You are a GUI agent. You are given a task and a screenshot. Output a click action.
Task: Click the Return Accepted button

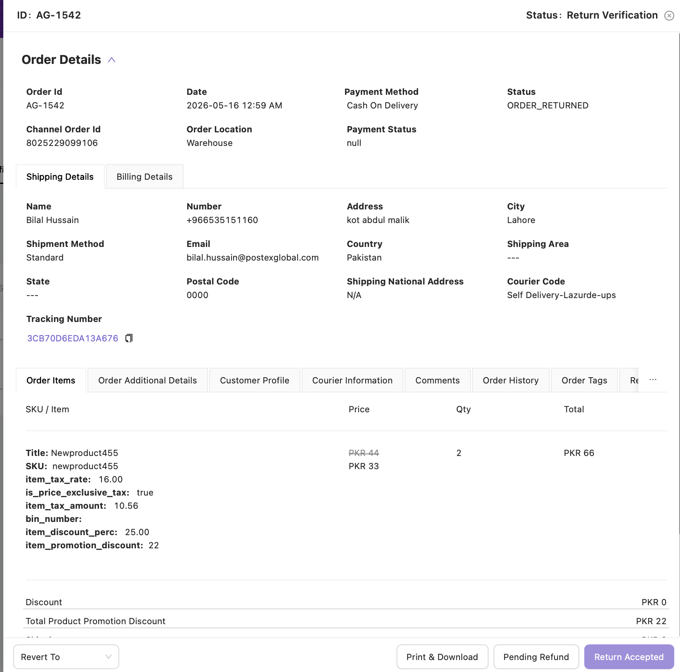point(629,657)
